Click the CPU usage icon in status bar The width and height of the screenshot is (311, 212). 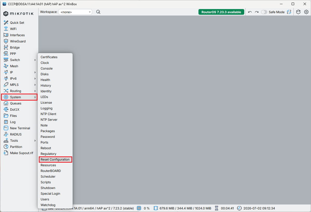pos(139,208)
